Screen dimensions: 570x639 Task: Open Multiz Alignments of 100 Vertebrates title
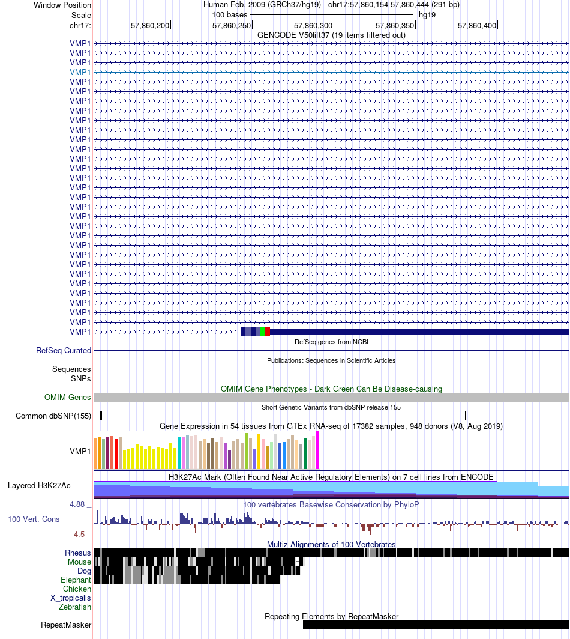pos(331,545)
